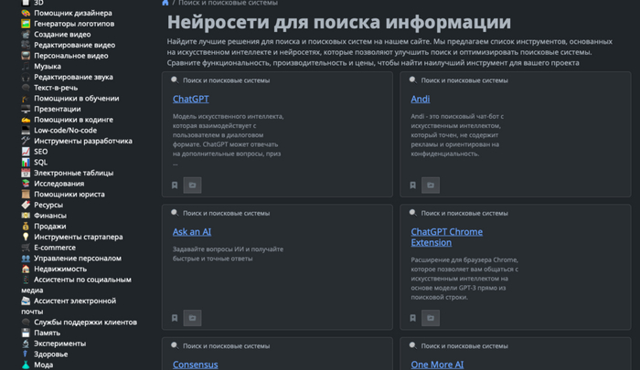The image size is (640, 370).
Task: Click the home icon in the breadcrumb
Action: [165, 3]
